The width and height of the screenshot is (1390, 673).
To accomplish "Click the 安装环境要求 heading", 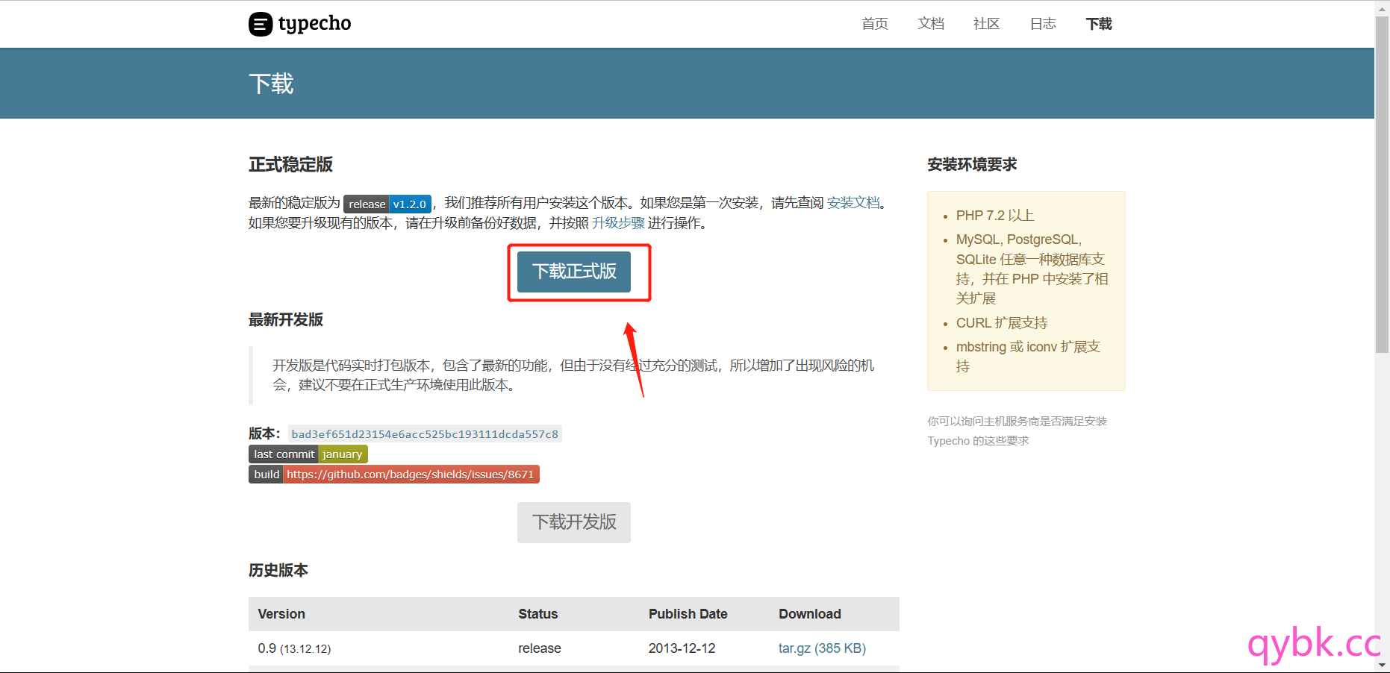I will pos(972,164).
